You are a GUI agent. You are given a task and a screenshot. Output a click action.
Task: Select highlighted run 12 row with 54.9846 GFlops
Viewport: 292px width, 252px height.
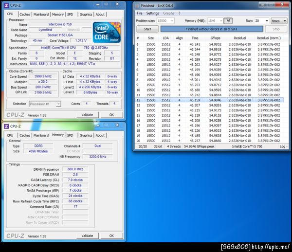click(x=209, y=100)
